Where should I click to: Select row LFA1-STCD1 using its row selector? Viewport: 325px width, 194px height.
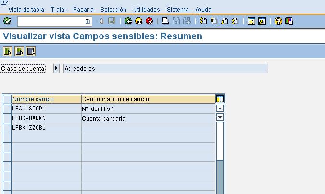(7, 109)
